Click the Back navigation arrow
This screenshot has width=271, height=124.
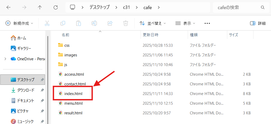(8, 8)
